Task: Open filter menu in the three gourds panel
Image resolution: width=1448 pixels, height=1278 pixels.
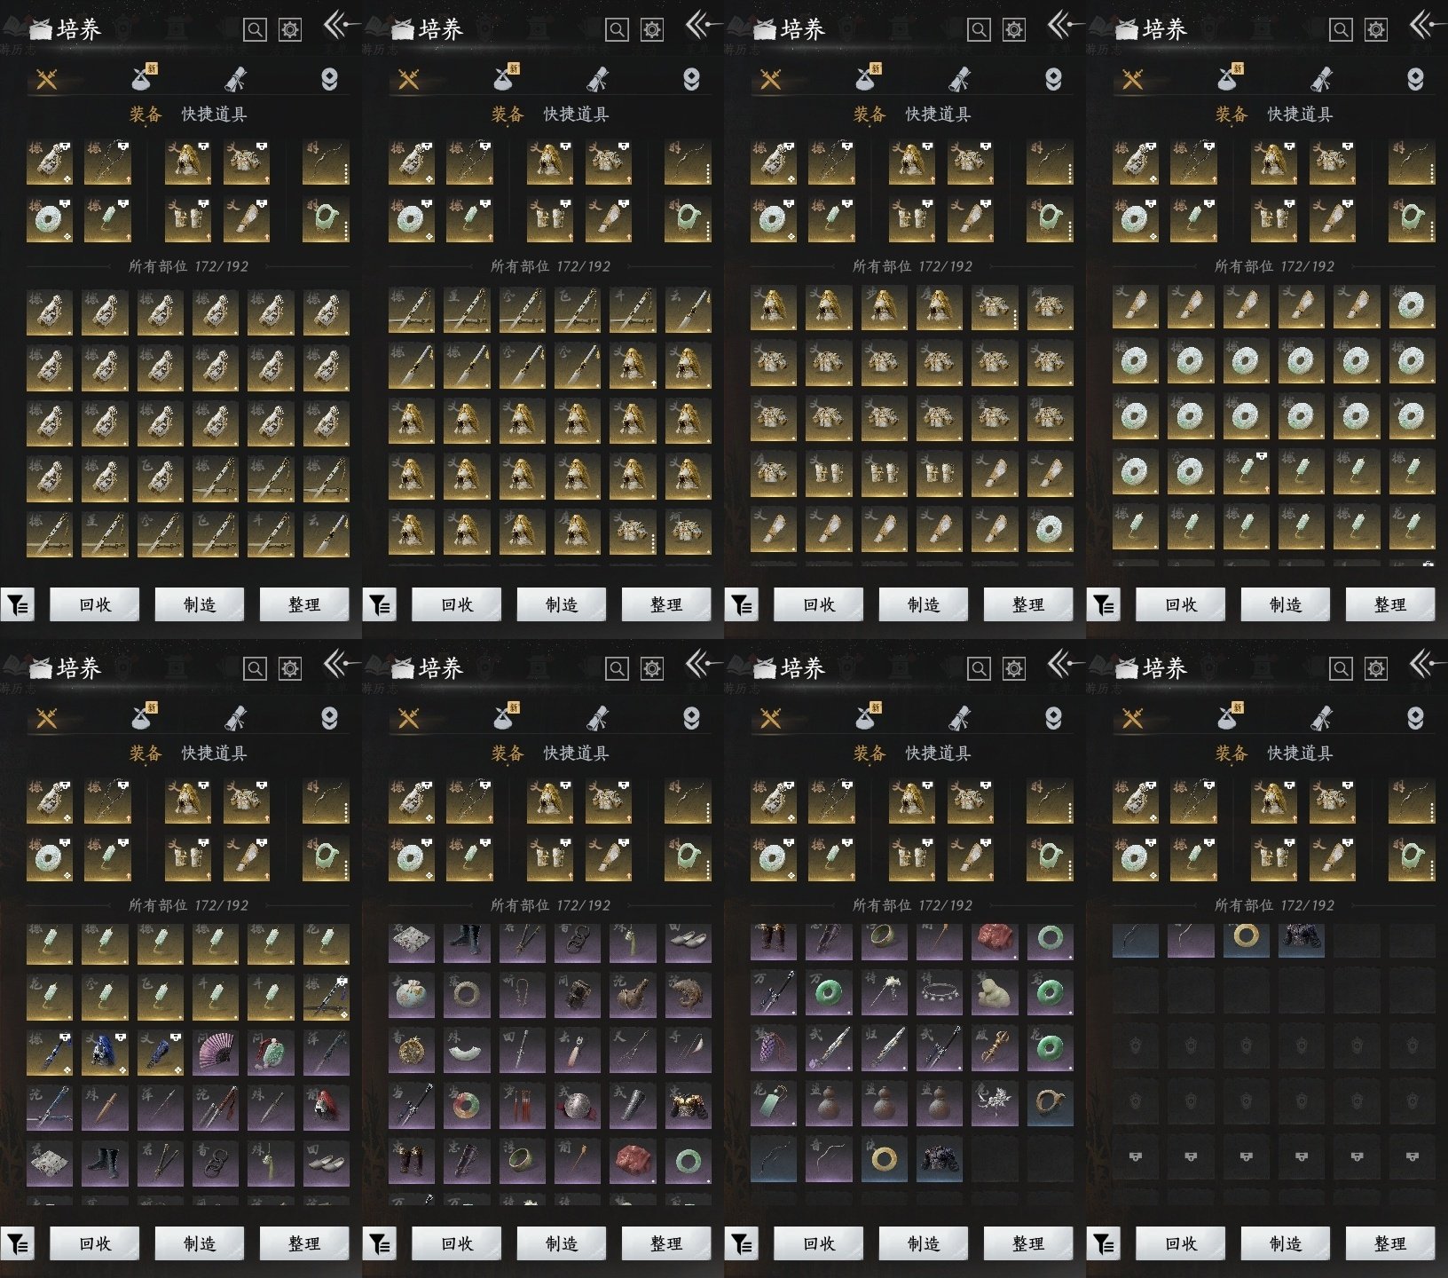Action: tap(742, 1244)
